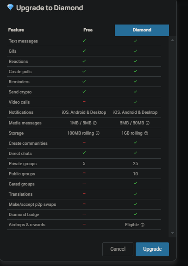Click red dash for Free Create communities

pos(84,142)
